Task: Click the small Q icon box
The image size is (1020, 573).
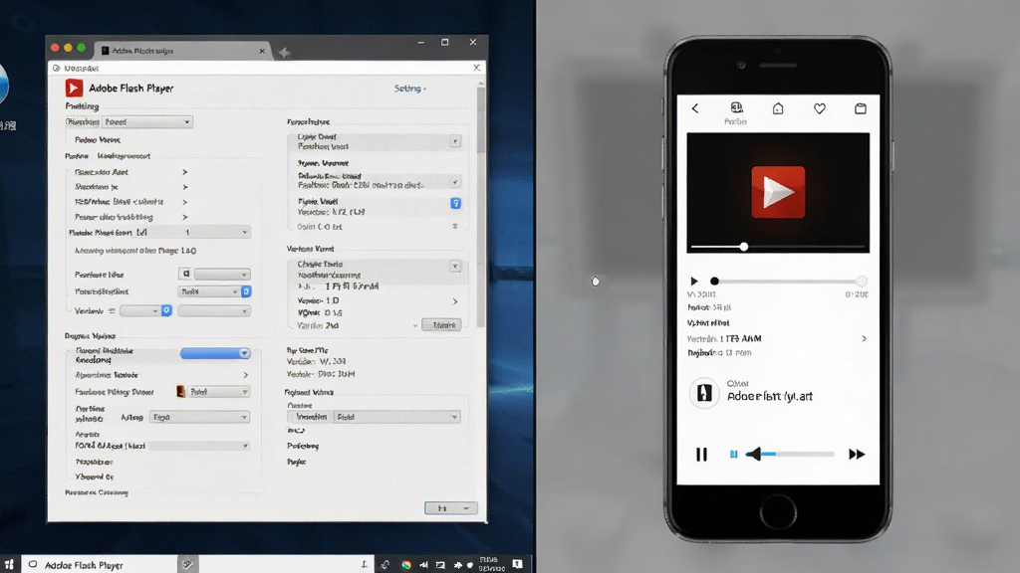Action: 185,275
